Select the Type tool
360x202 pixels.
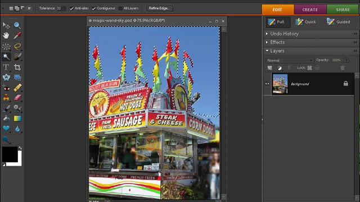point(6,67)
